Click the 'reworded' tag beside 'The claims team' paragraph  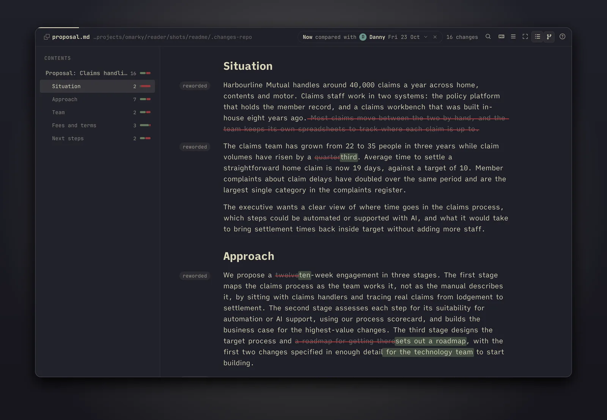point(195,147)
